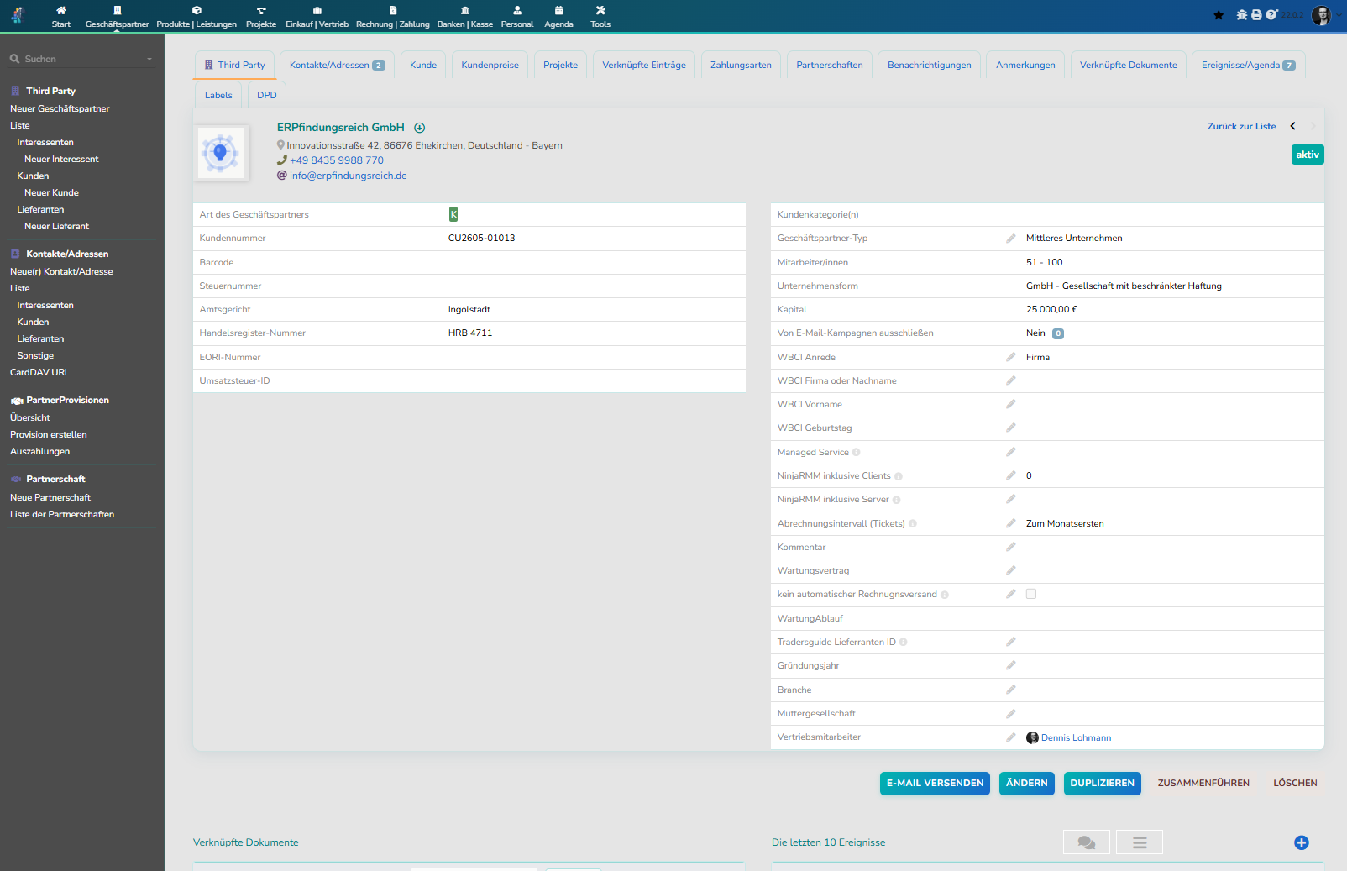This screenshot has width=1347, height=871.
Task: Edit WBCI Geburtstag pencil icon
Action: [x=1011, y=428]
